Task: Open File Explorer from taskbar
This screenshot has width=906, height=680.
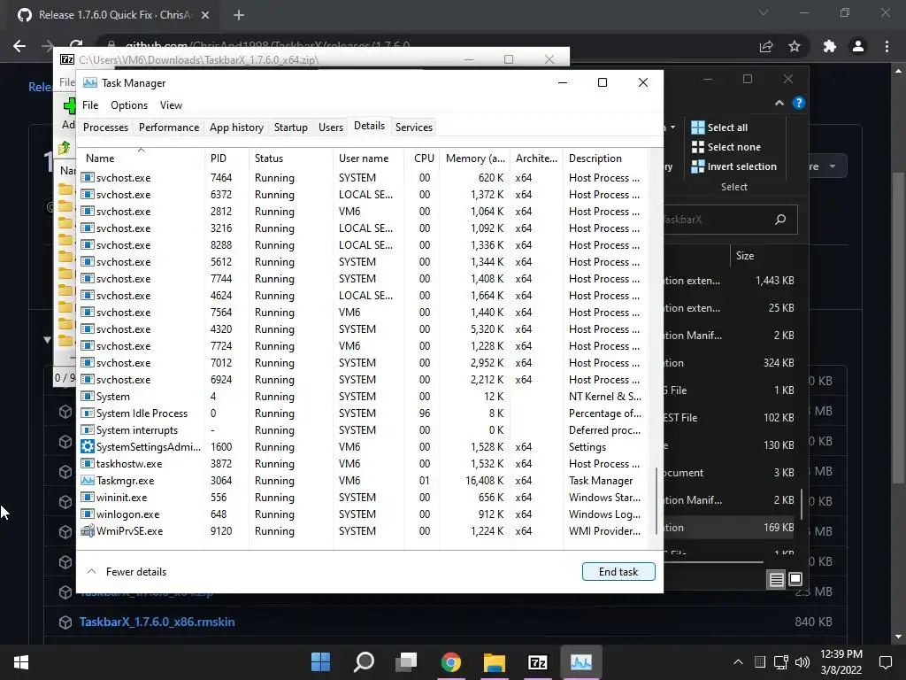Action: click(x=494, y=662)
